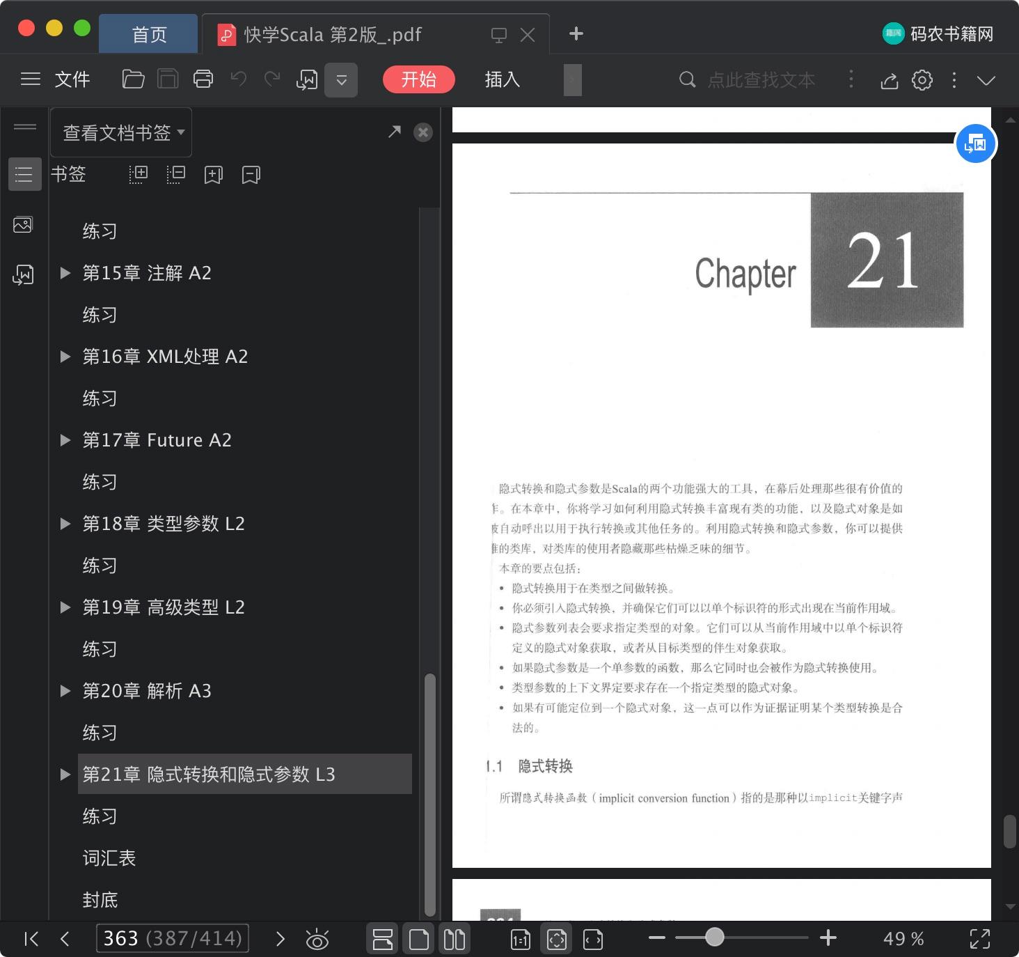Viewport: 1019px width, 957px height.
Task: Toggle single page view mode
Action: click(x=419, y=939)
